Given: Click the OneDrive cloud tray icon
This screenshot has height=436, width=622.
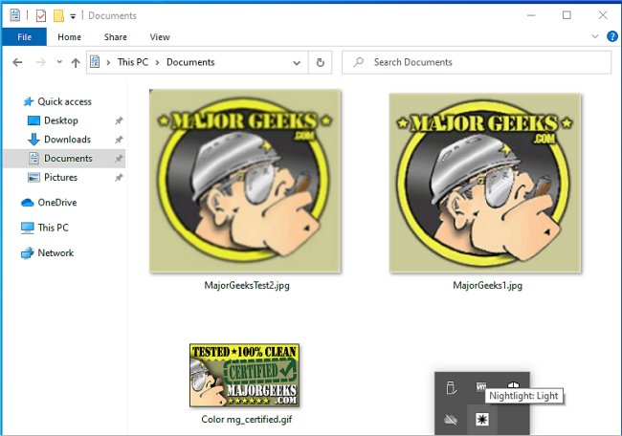Looking at the screenshot, I should pos(451,420).
